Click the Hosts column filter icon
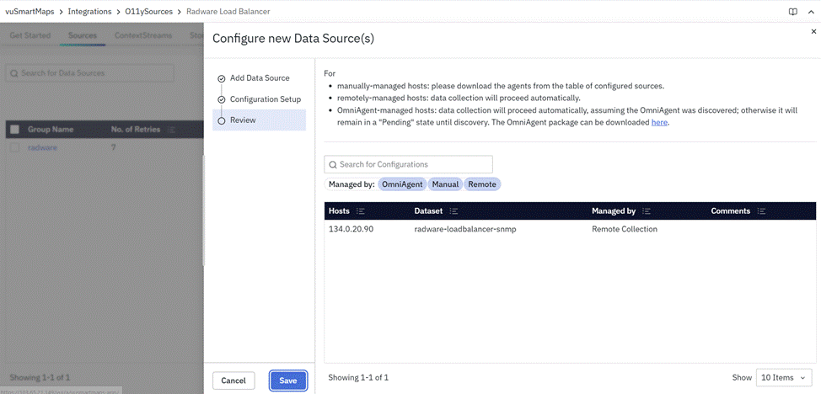This screenshot has width=821, height=394. point(360,211)
